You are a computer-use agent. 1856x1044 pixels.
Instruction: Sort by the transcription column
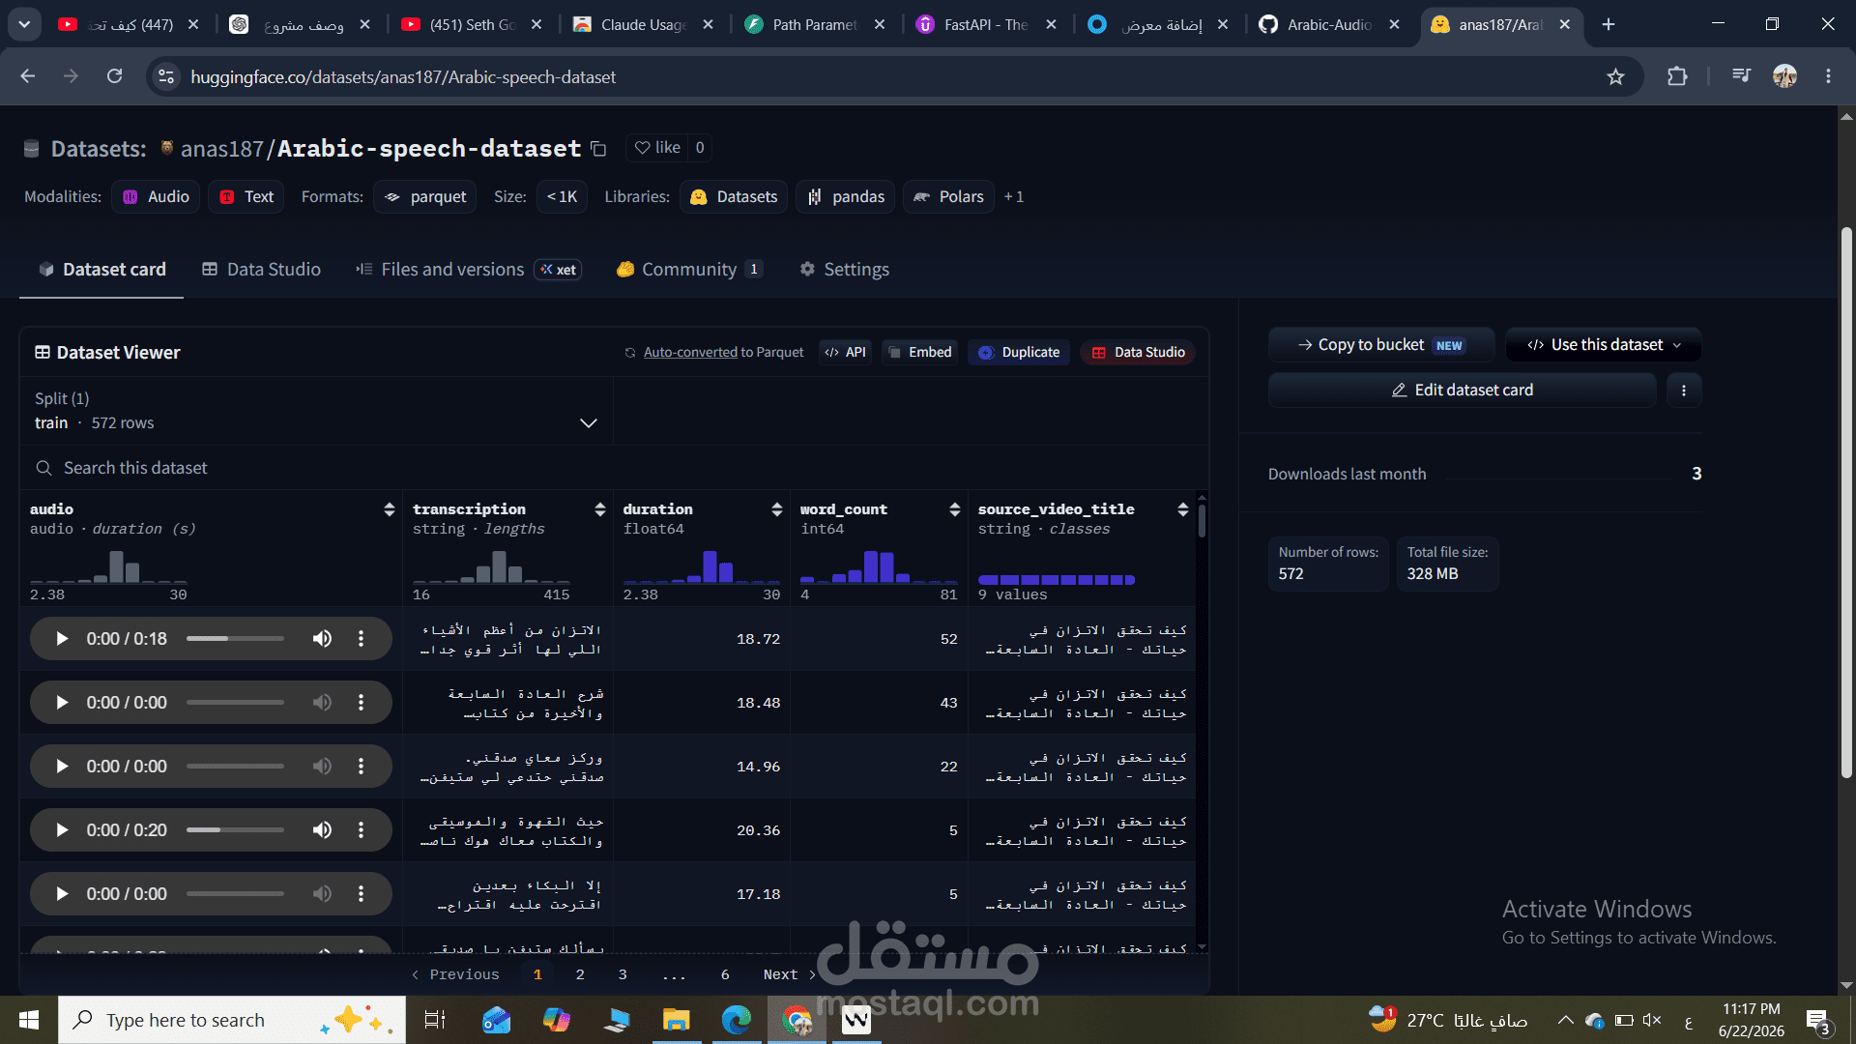coord(599,509)
